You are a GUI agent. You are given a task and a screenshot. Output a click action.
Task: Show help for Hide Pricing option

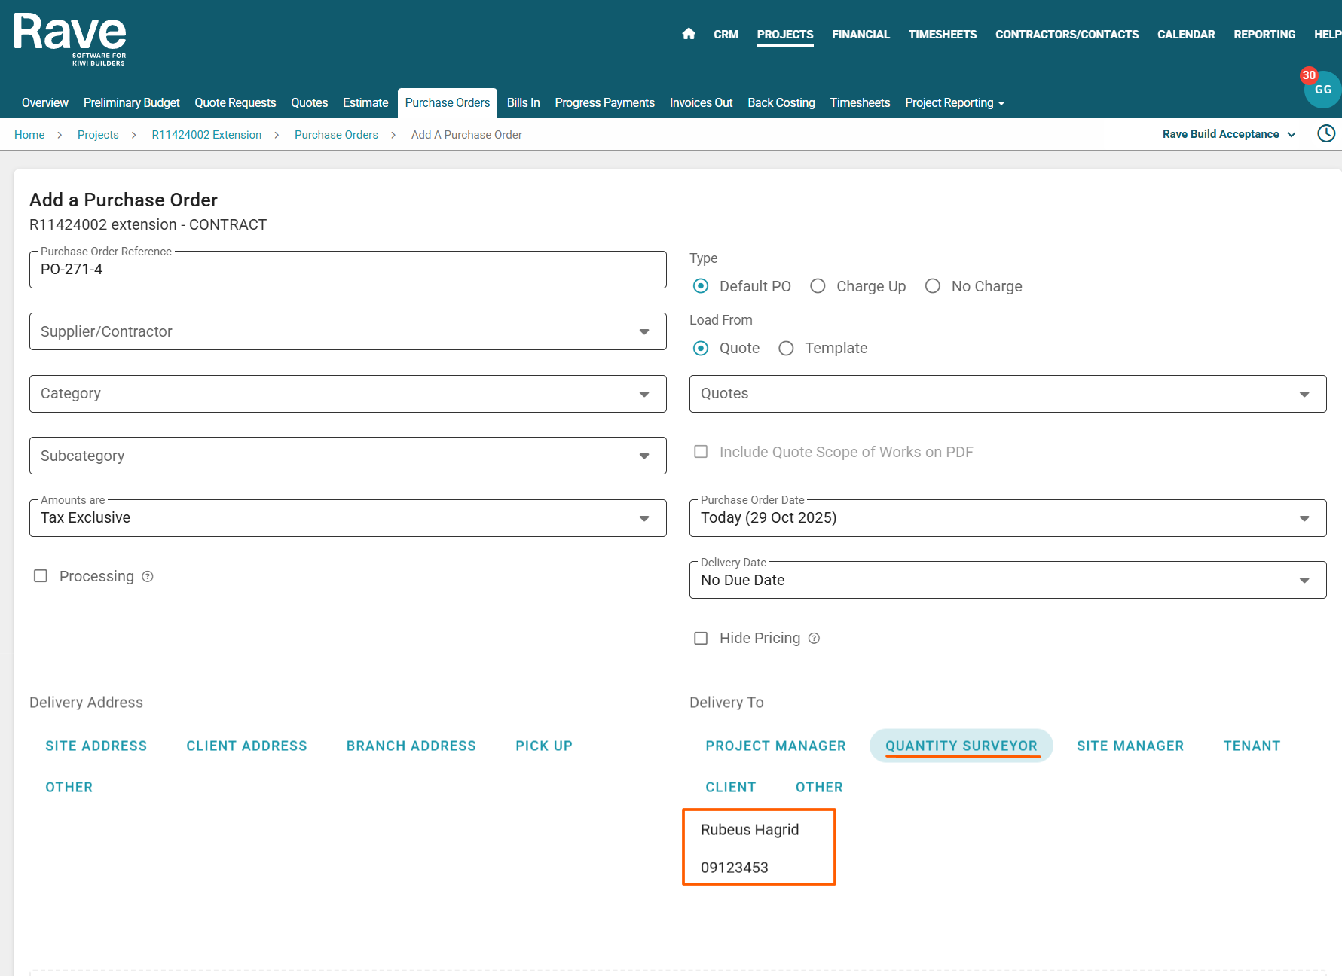(x=814, y=639)
